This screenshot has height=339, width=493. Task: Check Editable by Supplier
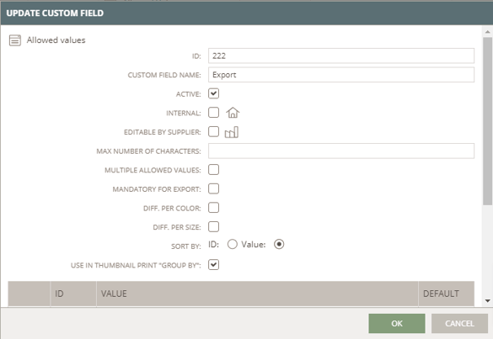pos(213,131)
